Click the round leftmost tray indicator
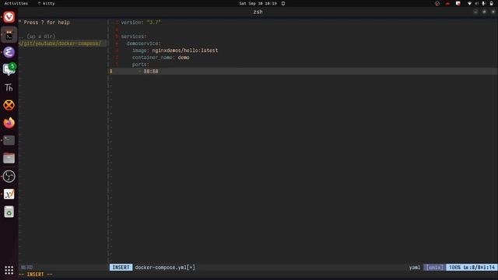Viewport: 498px width, 280px height. pos(437,3)
